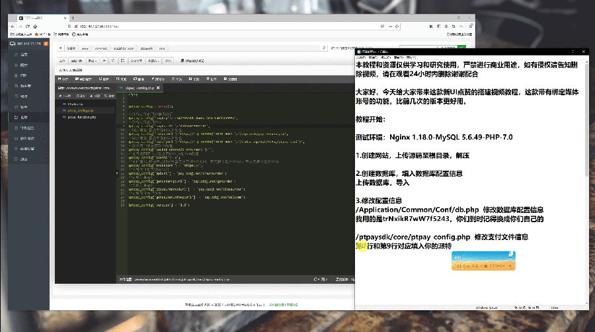
Task: Open the 收藏夹 (Favorites) dropdown
Action: pos(153,61)
